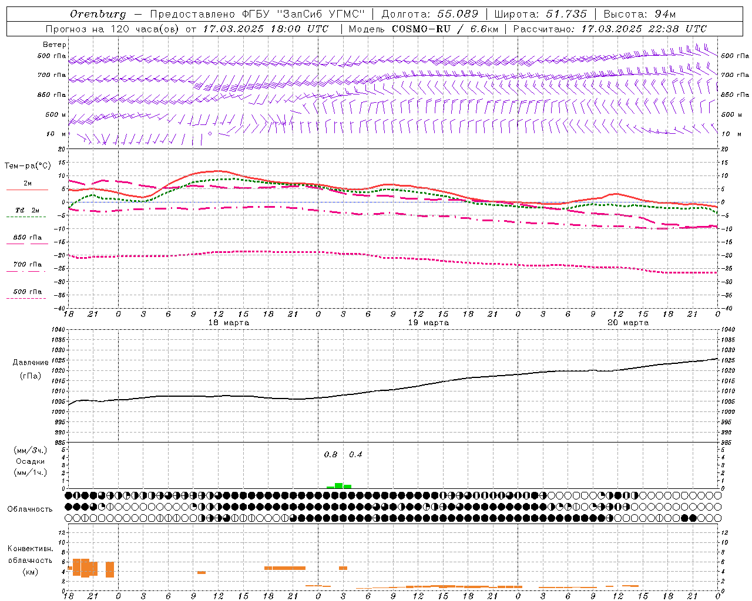Click the 'Td 2м' dew point legend entry
The width and height of the screenshot is (752, 601).
tap(27, 210)
